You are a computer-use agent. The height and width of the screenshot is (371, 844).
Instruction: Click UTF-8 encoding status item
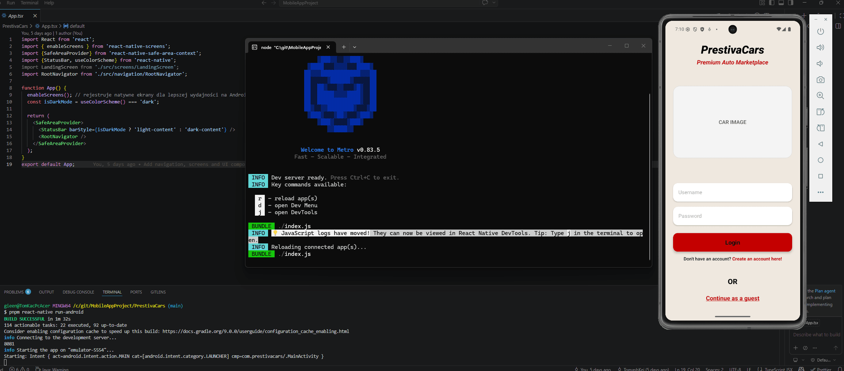pyautogui.click(x=735, y=369)
